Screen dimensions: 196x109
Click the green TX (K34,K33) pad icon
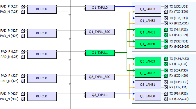[166, 70]
